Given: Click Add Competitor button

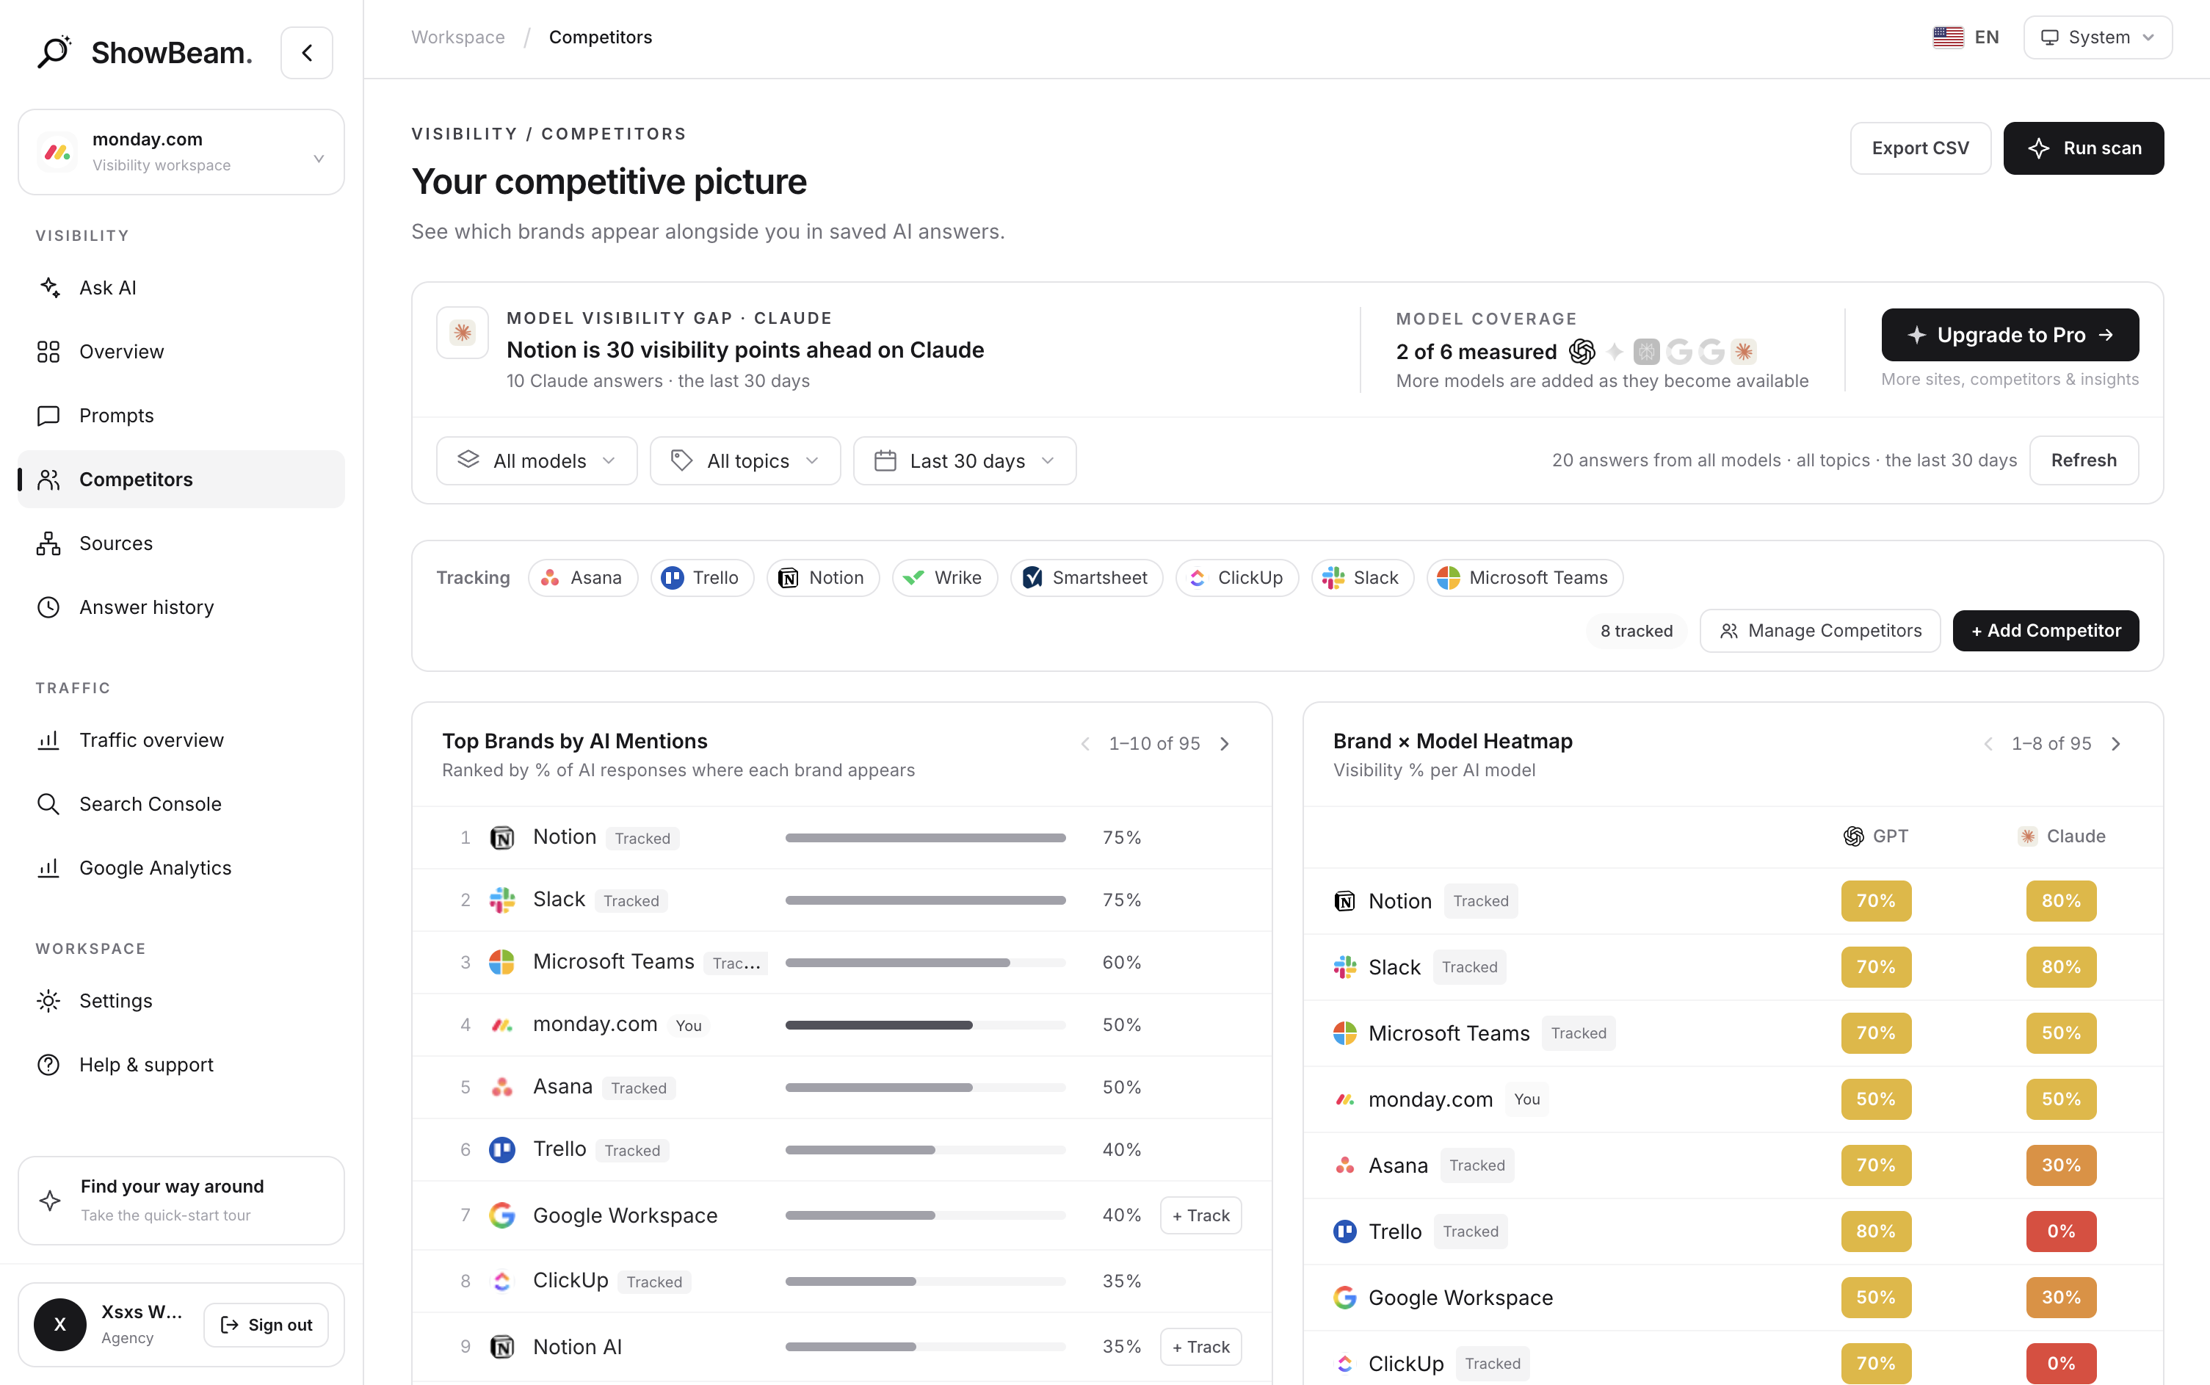Looking at the screenshot, I should [2045, 631].
